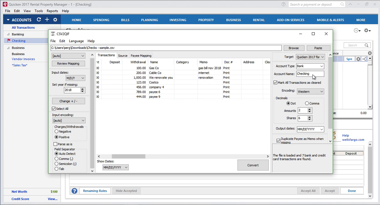The image size is (380, 205).
Task: Click the Browse button
Action: 293,48
